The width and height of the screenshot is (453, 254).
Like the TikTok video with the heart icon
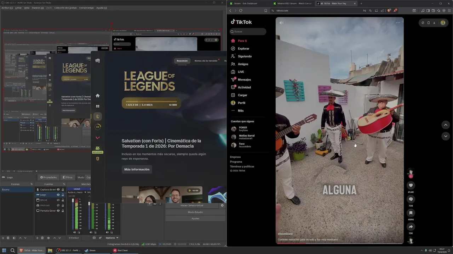(411, 185)
